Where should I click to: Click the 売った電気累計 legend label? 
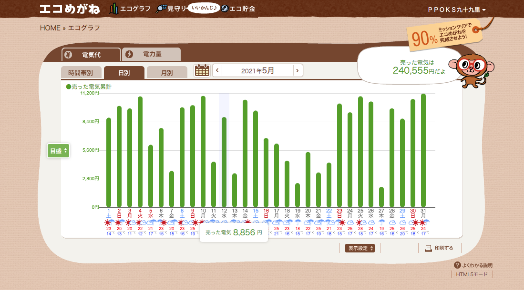pyautogui.click(x=89, y=87)
